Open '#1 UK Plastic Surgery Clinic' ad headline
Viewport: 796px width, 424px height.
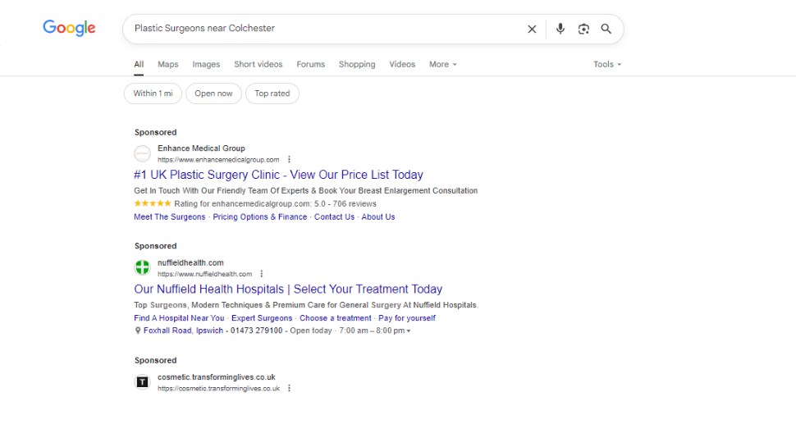[278, 175]
